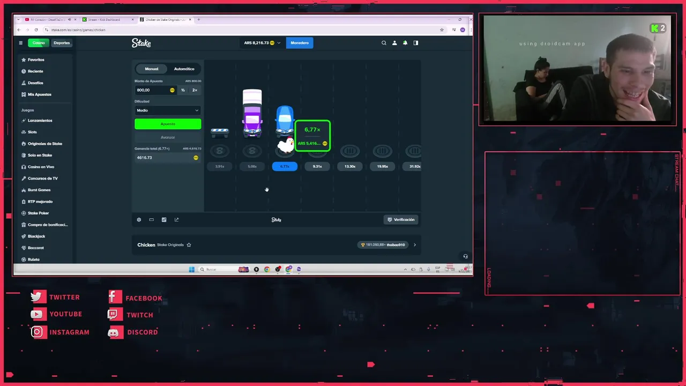
Task: Open RTP mejorado section
Action: pos(40,202)
